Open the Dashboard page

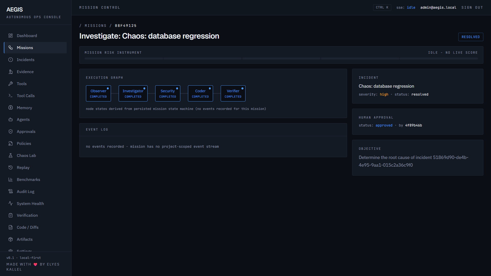tap(35, 36)
